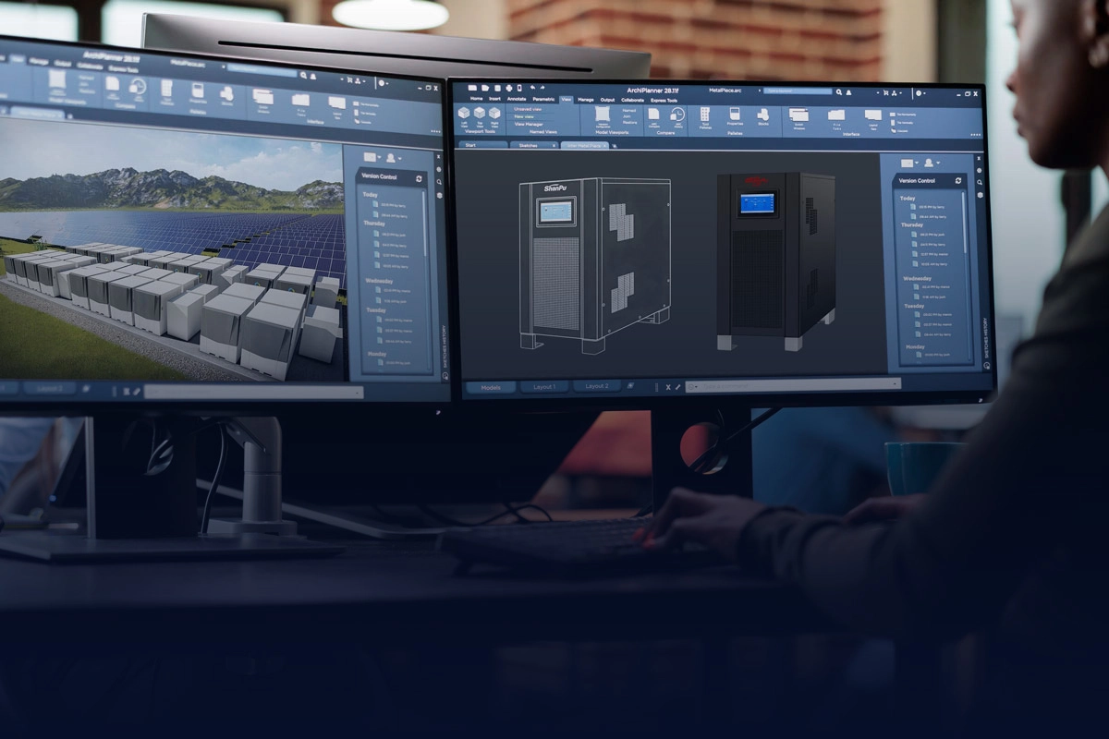Open Manage ribbon tab on right monitor

point(586,99)
